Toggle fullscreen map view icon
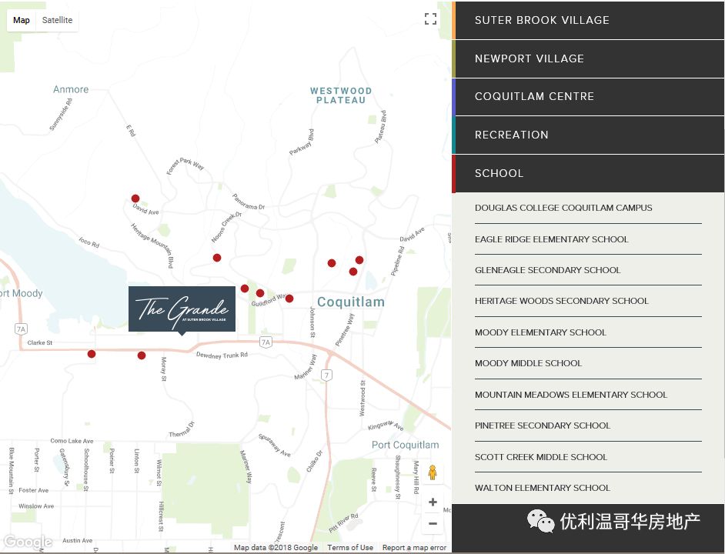725x554 pixels. pyautogui.click(x=430, y=19)
